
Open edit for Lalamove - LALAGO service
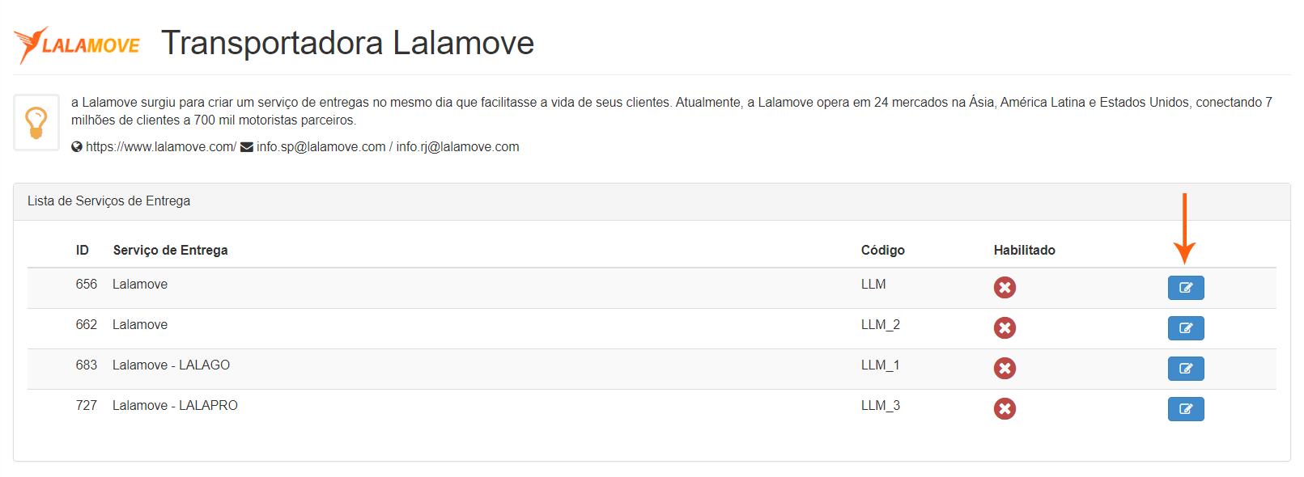point(1185,369)
